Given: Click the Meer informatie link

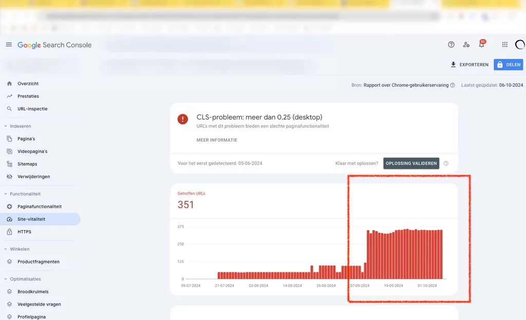Looking at the screenshot, I should click(217, 140).
